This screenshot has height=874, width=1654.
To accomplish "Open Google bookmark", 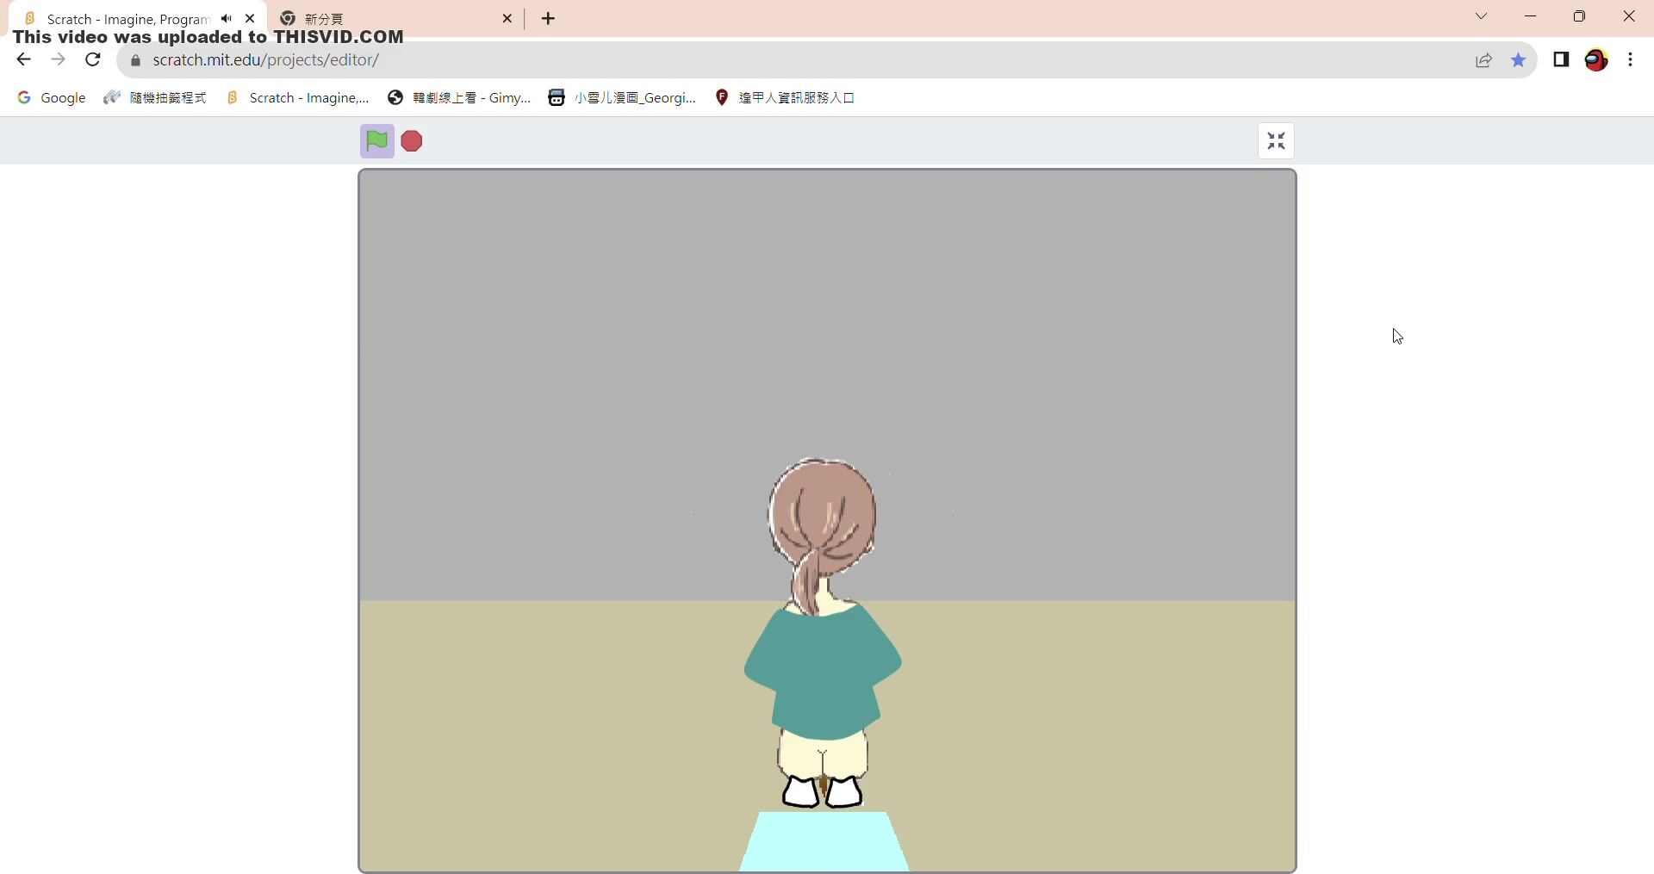I will point(53,98).
